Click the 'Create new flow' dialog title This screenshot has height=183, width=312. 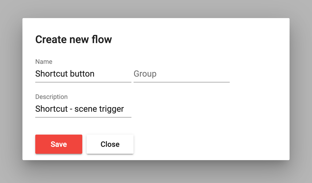74,39
